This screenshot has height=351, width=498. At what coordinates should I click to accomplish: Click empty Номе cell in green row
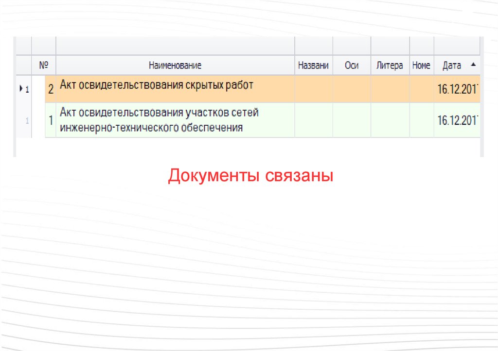tap(421, 120)
